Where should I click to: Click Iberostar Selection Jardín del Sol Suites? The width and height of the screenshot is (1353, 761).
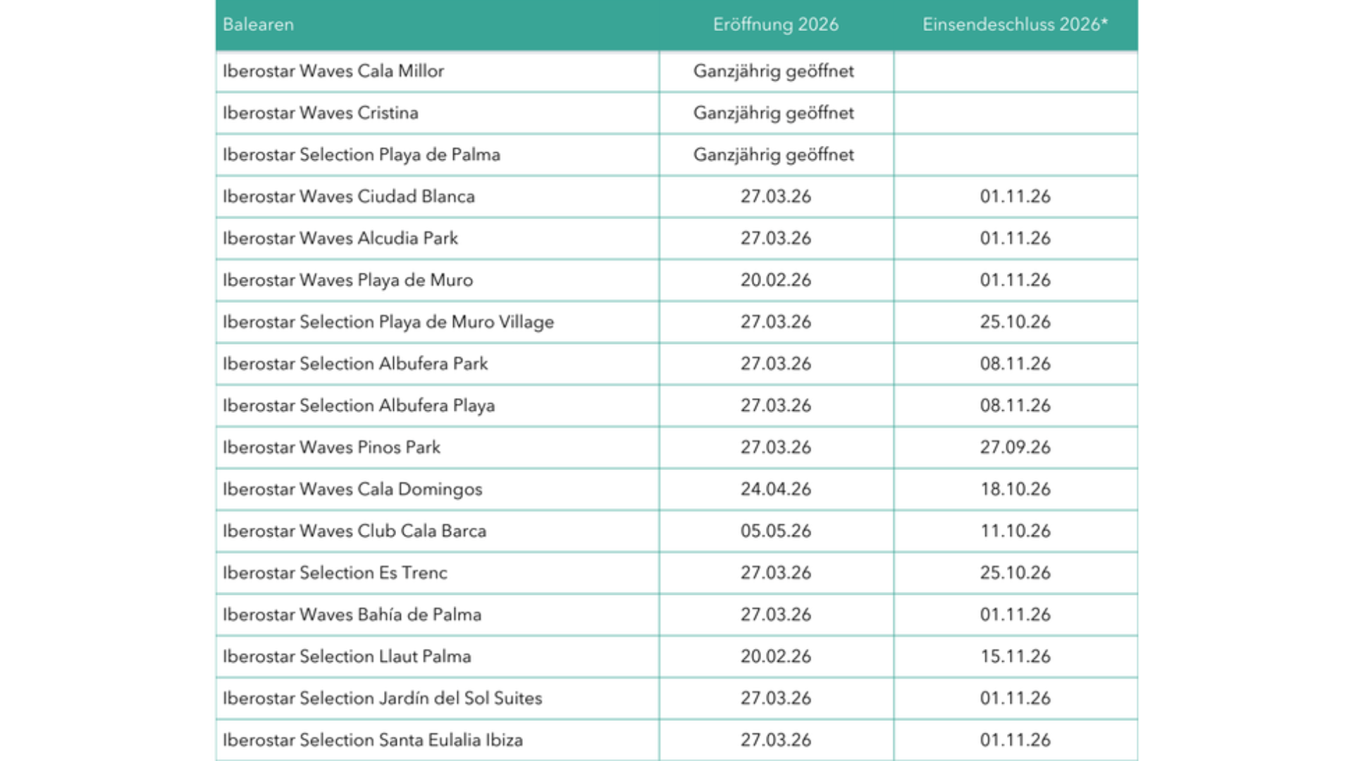[x=382, y=698]
